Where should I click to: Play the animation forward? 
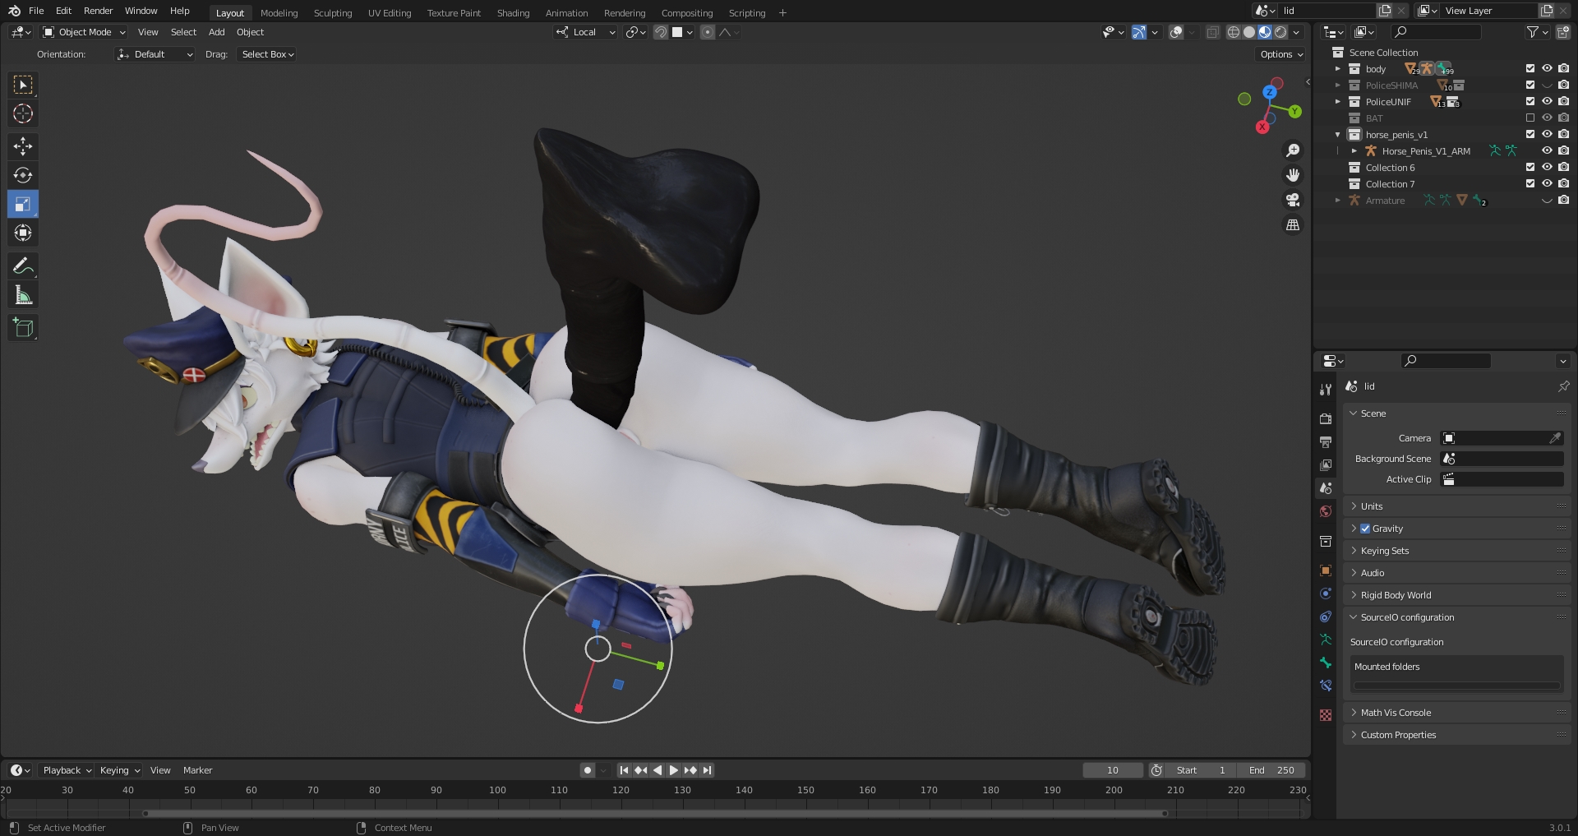point(674,770)
